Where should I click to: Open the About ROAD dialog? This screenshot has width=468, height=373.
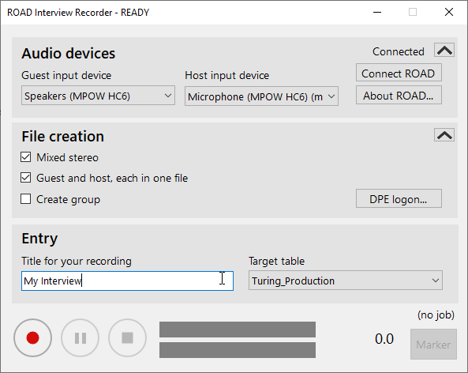399,96
